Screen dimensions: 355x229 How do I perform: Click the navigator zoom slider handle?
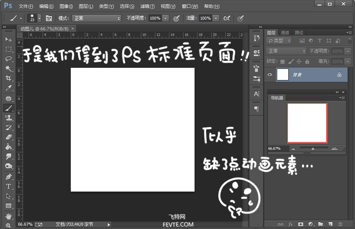coord(313,149)
